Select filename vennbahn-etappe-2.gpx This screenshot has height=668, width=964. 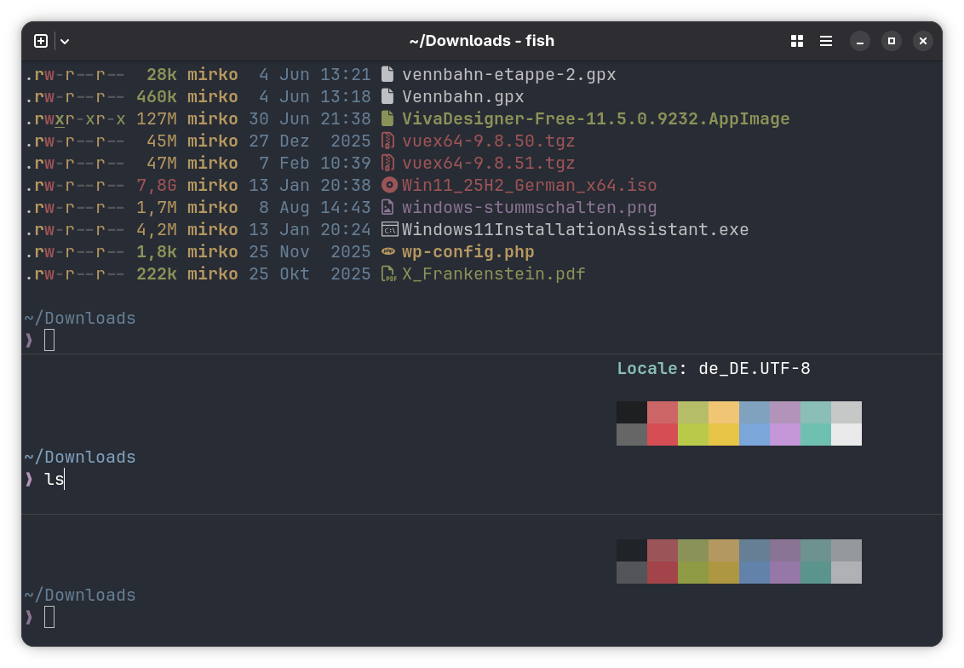509,74
